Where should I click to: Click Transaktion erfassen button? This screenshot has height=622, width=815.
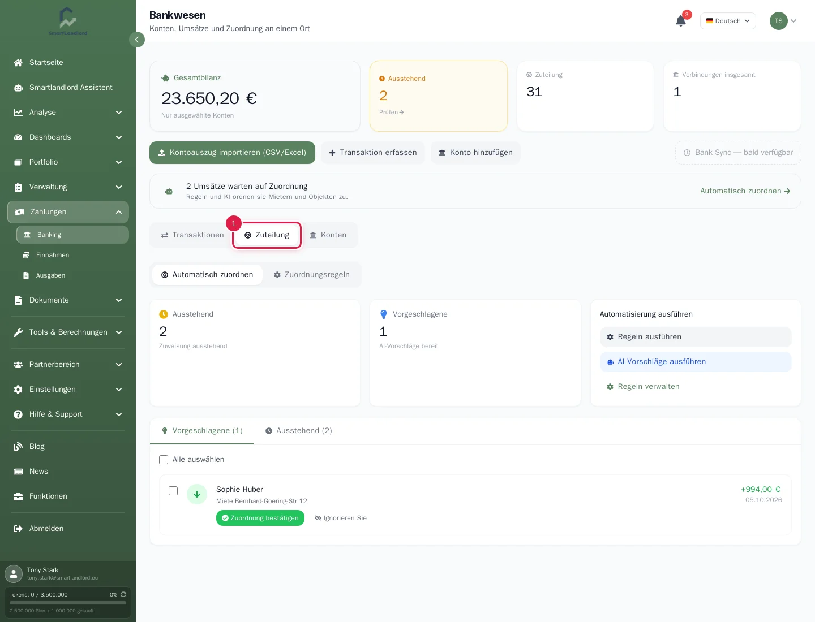(x=373, y=153)
